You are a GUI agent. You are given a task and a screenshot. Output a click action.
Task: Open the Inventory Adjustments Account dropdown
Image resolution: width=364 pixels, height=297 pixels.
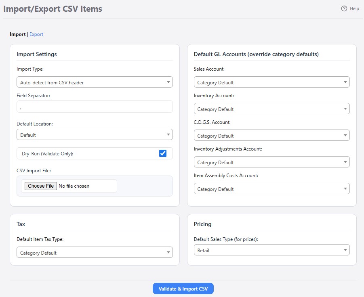coord(272,162)
